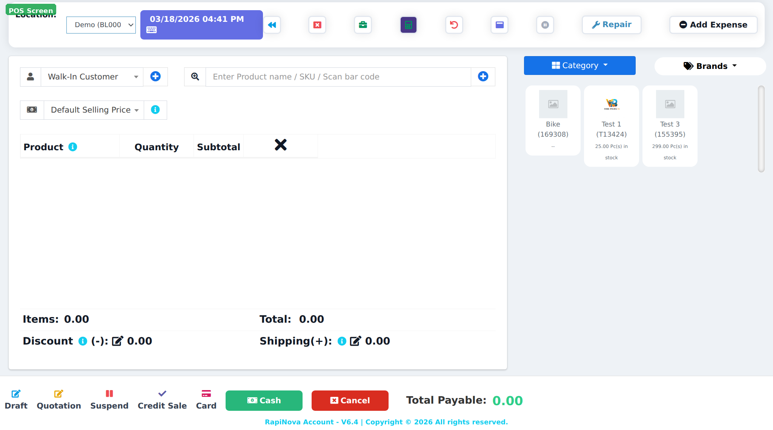
Task: Add new product using plus icon beside search
Action: coord(483,76)
